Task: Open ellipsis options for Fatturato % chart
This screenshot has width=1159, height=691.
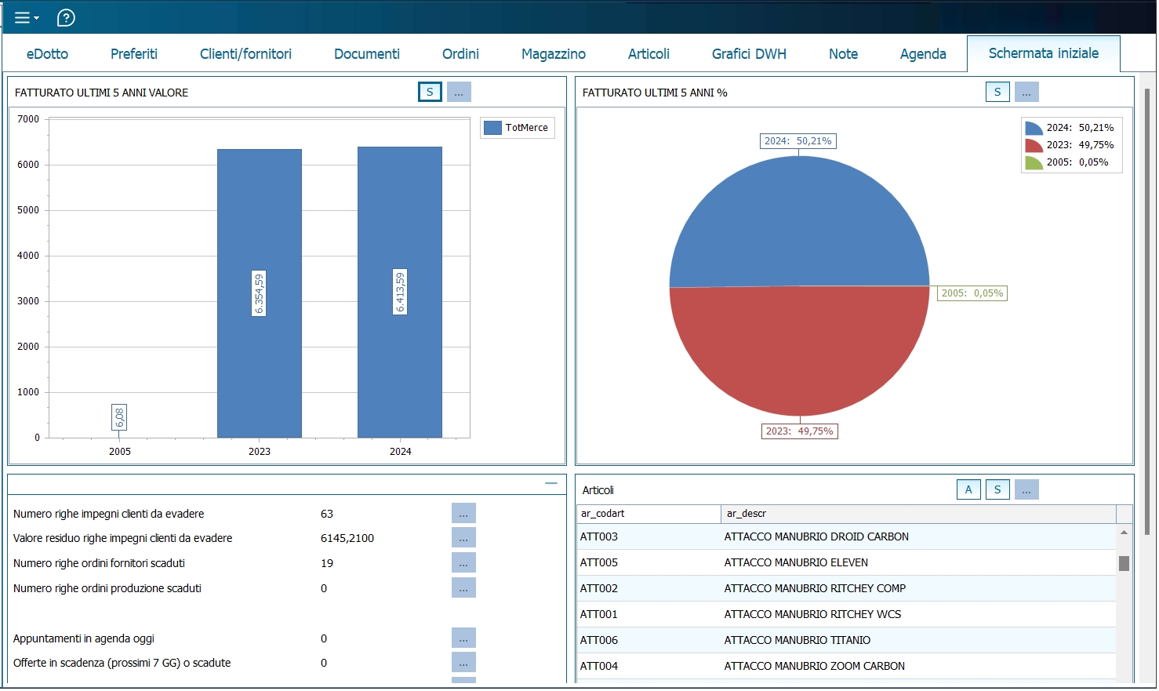Action: tap(1026, 93)
